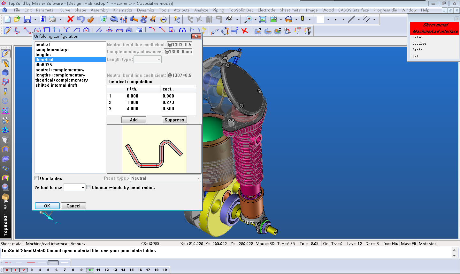Viewport: 460px width, 274px height.
Task: Click the red X icon in the sheet metal toolbar
Action: click(245, 31)
